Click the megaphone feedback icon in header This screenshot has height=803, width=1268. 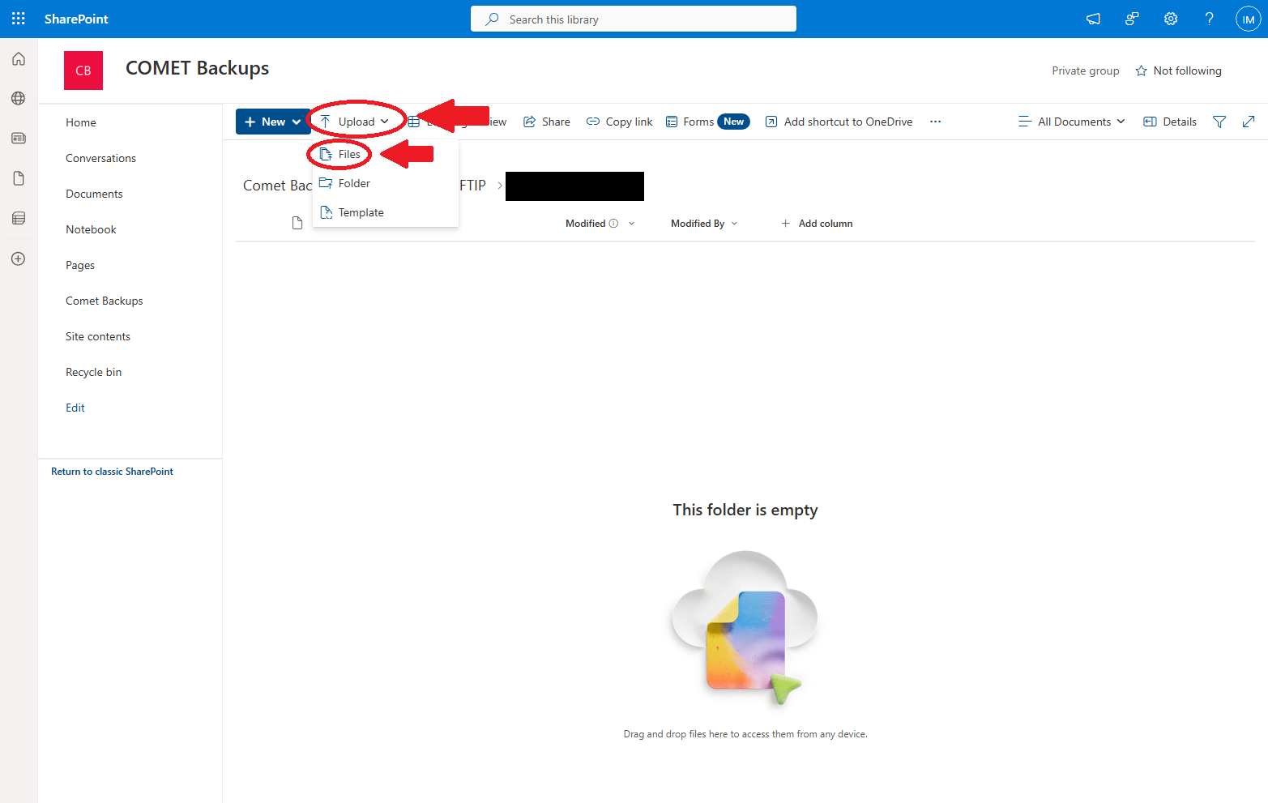[x=1093, y=19]
